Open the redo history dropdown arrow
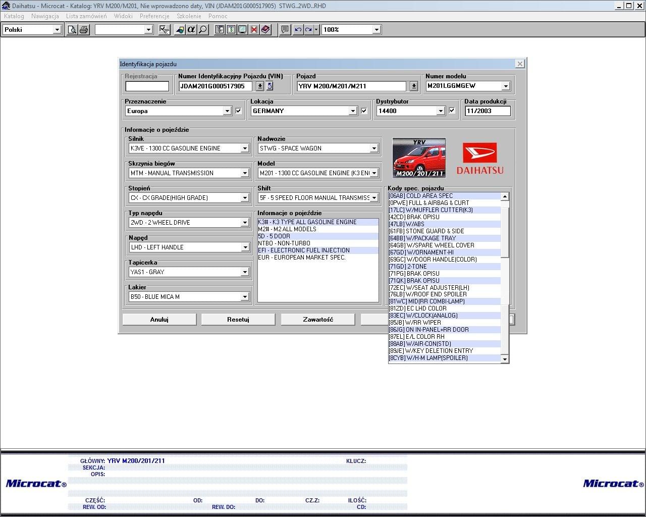 (x=316, y=30)
